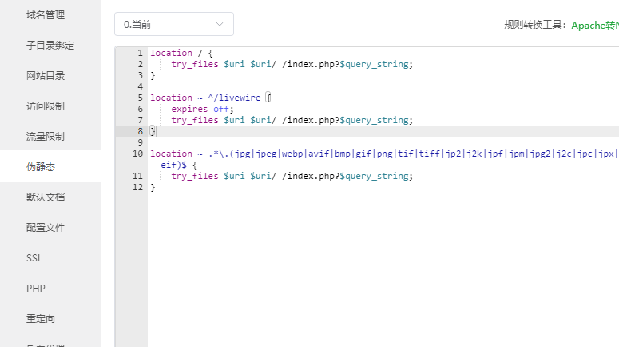619x347 pixels.
Task: Click line number 12 in editor gutter
Action: [137, 187]
